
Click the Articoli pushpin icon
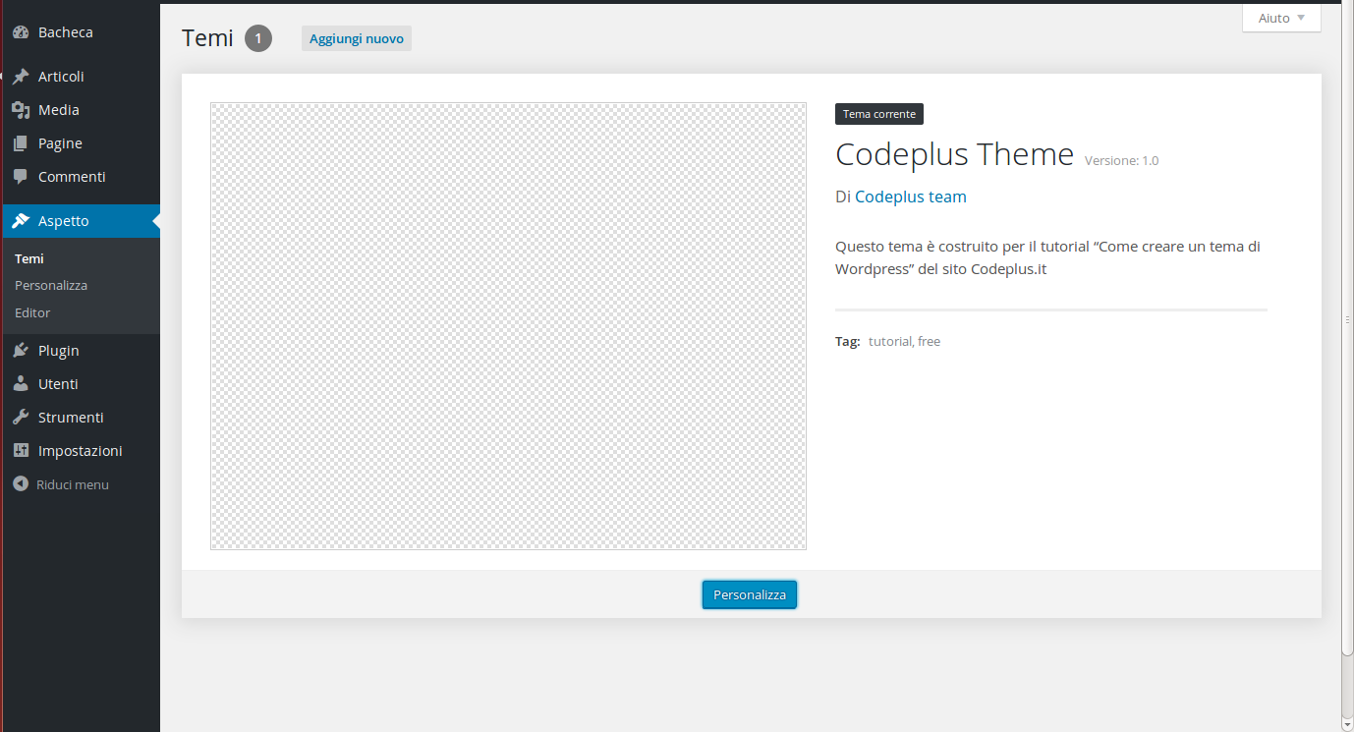point(21,77)
